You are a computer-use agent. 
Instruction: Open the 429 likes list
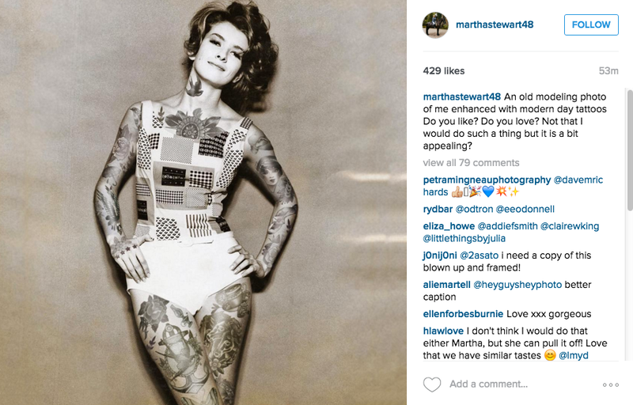444,71
